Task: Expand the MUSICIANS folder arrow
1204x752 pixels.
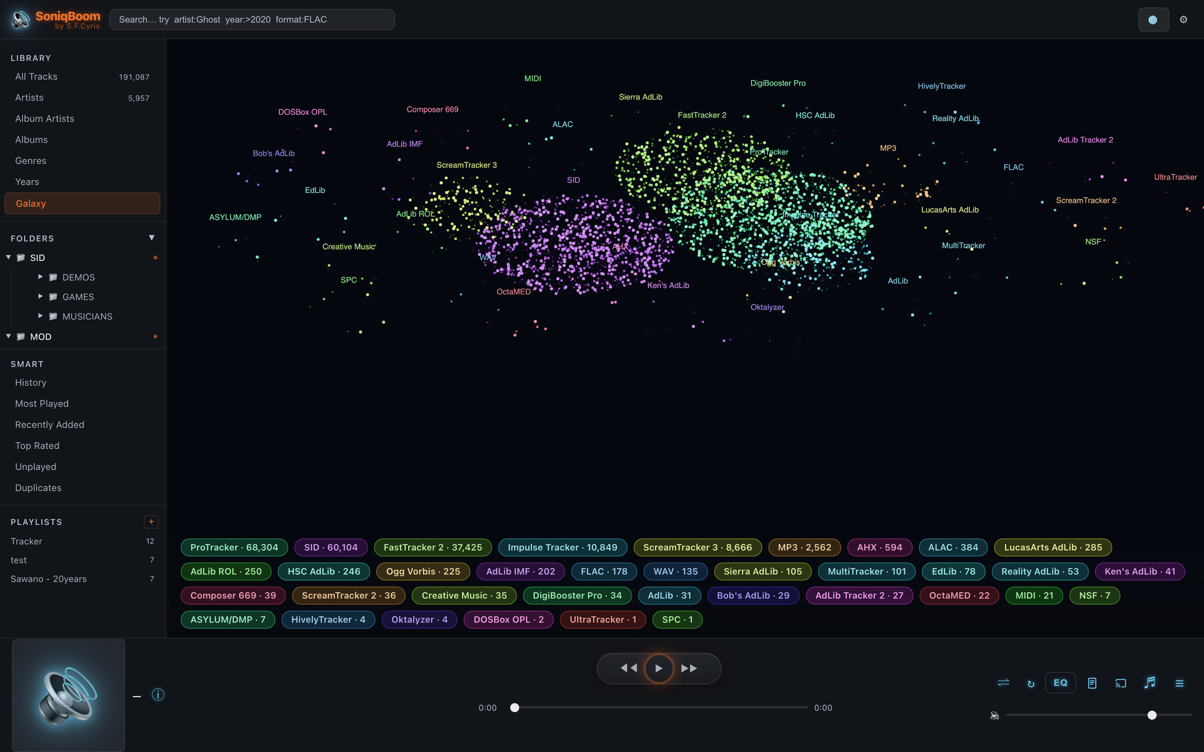Action: pos(40,316)
